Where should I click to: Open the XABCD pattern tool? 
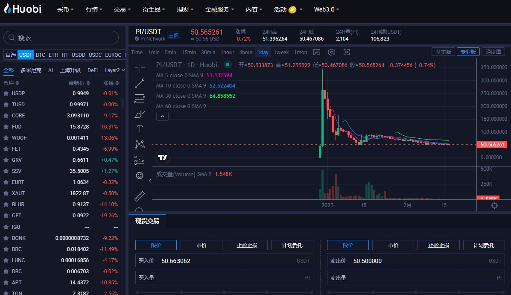pyautogui.click(x=140, y=144)
